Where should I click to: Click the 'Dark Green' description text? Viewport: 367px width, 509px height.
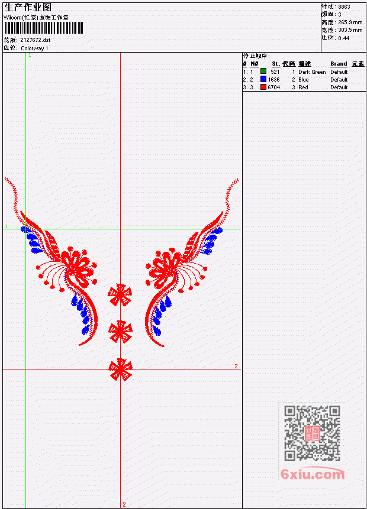click(x=312, y=72)
